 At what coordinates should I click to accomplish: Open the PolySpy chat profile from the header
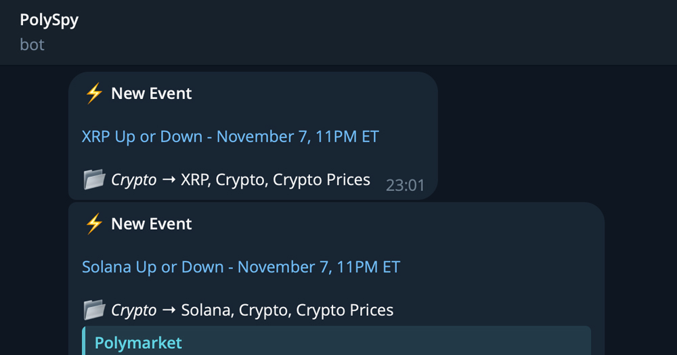point(49,20)
